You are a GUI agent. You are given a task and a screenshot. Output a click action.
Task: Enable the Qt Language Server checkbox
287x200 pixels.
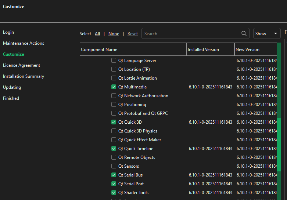(x=114, y=61)
